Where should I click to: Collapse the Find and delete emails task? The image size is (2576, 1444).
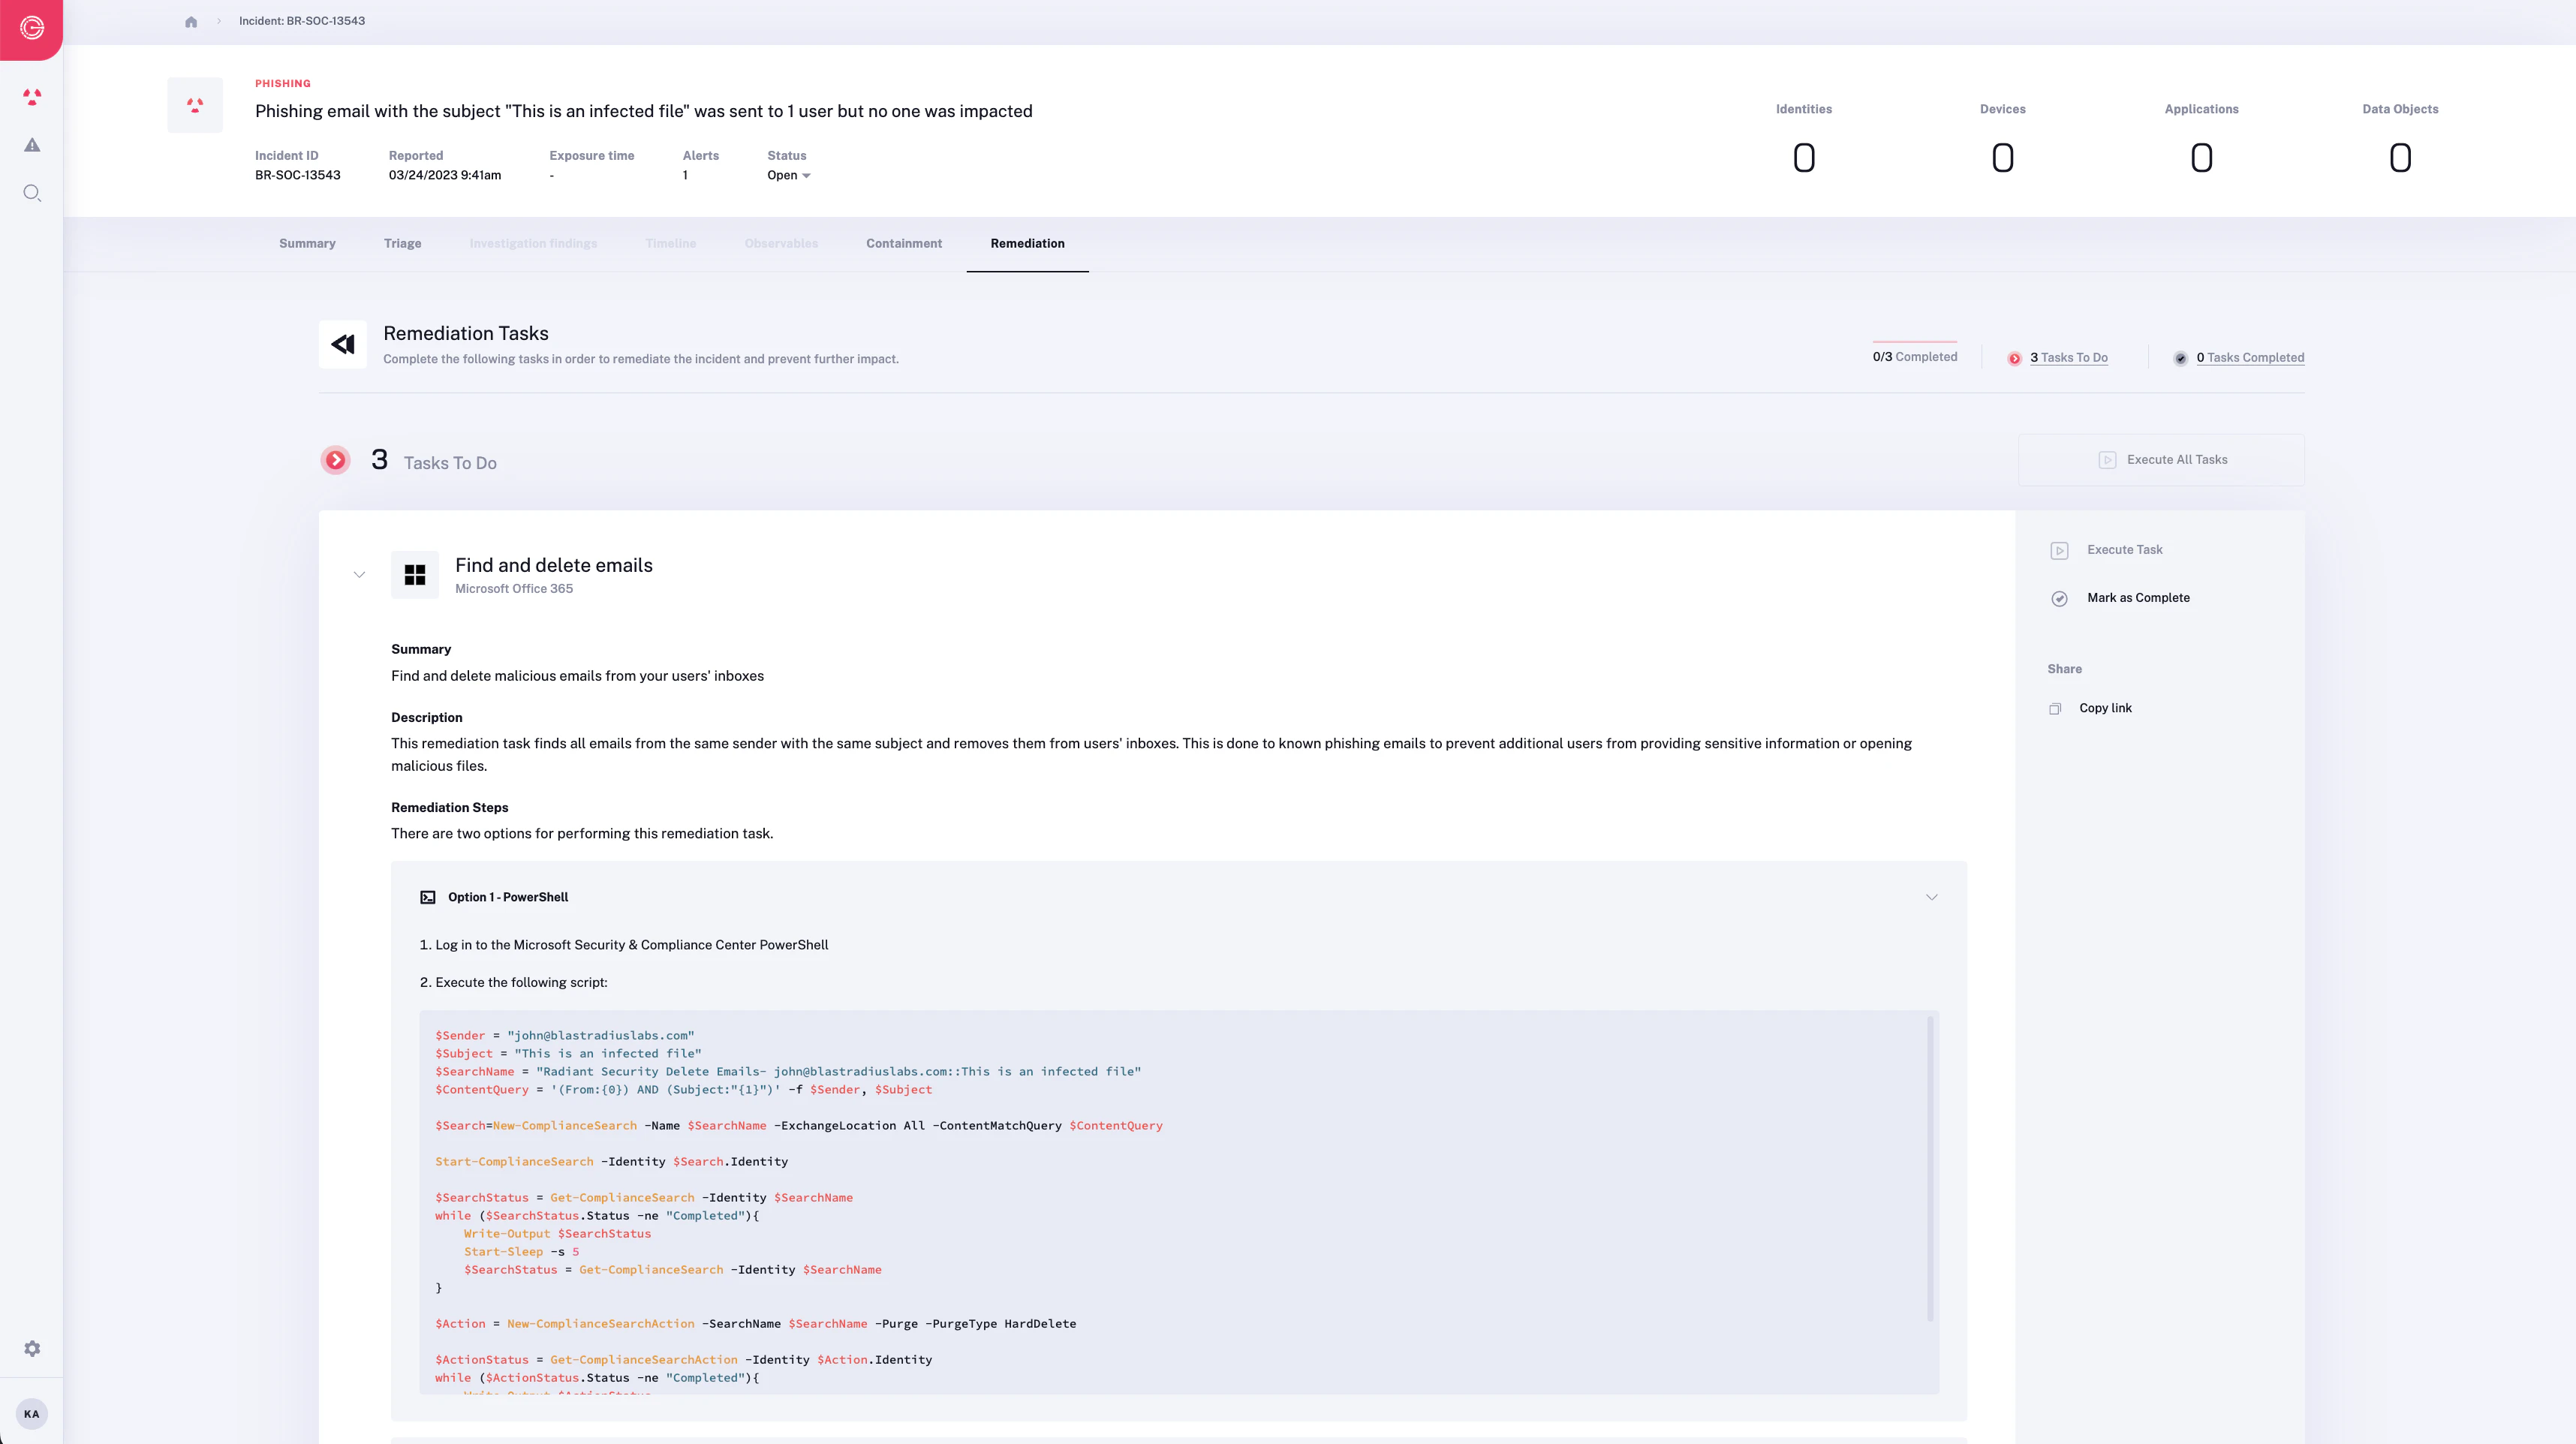pyautogui.click(x=359, y=575)
